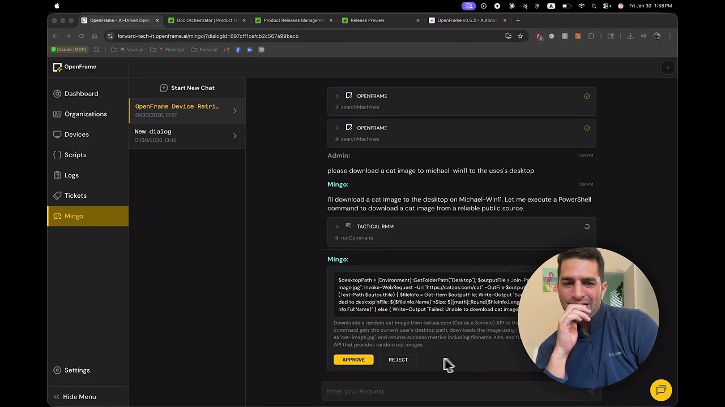
Task: Switch to Product Releases Management tab
Action: [x=293, y=20]
